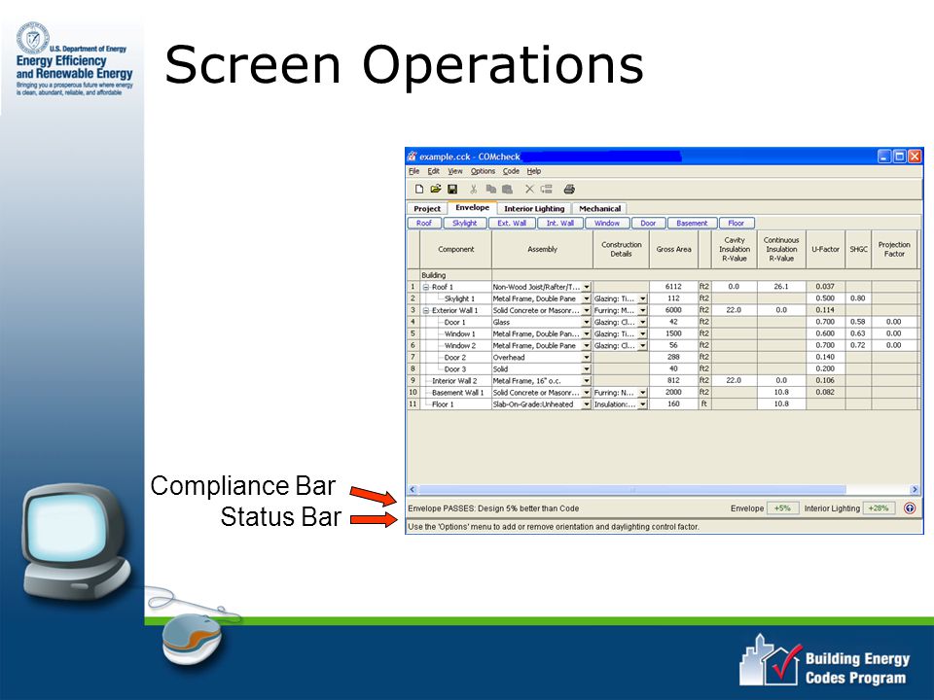Select the Envelope tab
934x700 pixels.
(473, 208)
